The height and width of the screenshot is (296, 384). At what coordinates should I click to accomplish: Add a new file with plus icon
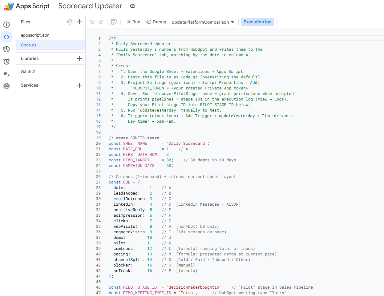[79, 22]
